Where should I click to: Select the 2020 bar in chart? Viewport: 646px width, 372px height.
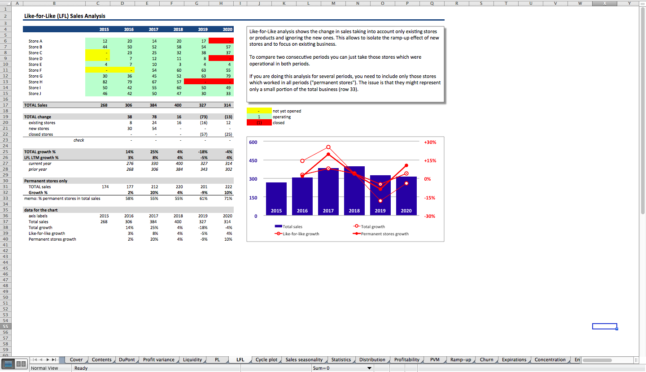(406, 196)
